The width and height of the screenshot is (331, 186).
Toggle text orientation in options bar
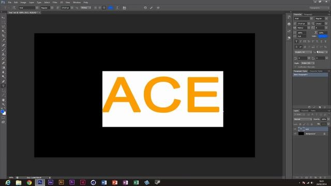(14, 8)
